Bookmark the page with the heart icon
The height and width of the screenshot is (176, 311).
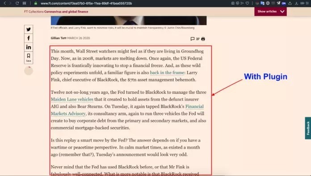[x=247, y=3]
